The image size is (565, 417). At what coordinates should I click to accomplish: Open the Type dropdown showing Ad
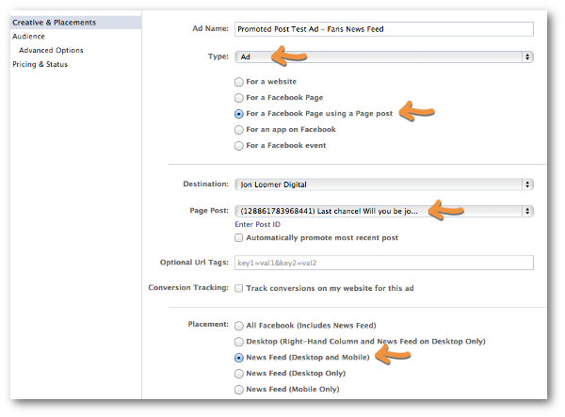click(384, 56)
